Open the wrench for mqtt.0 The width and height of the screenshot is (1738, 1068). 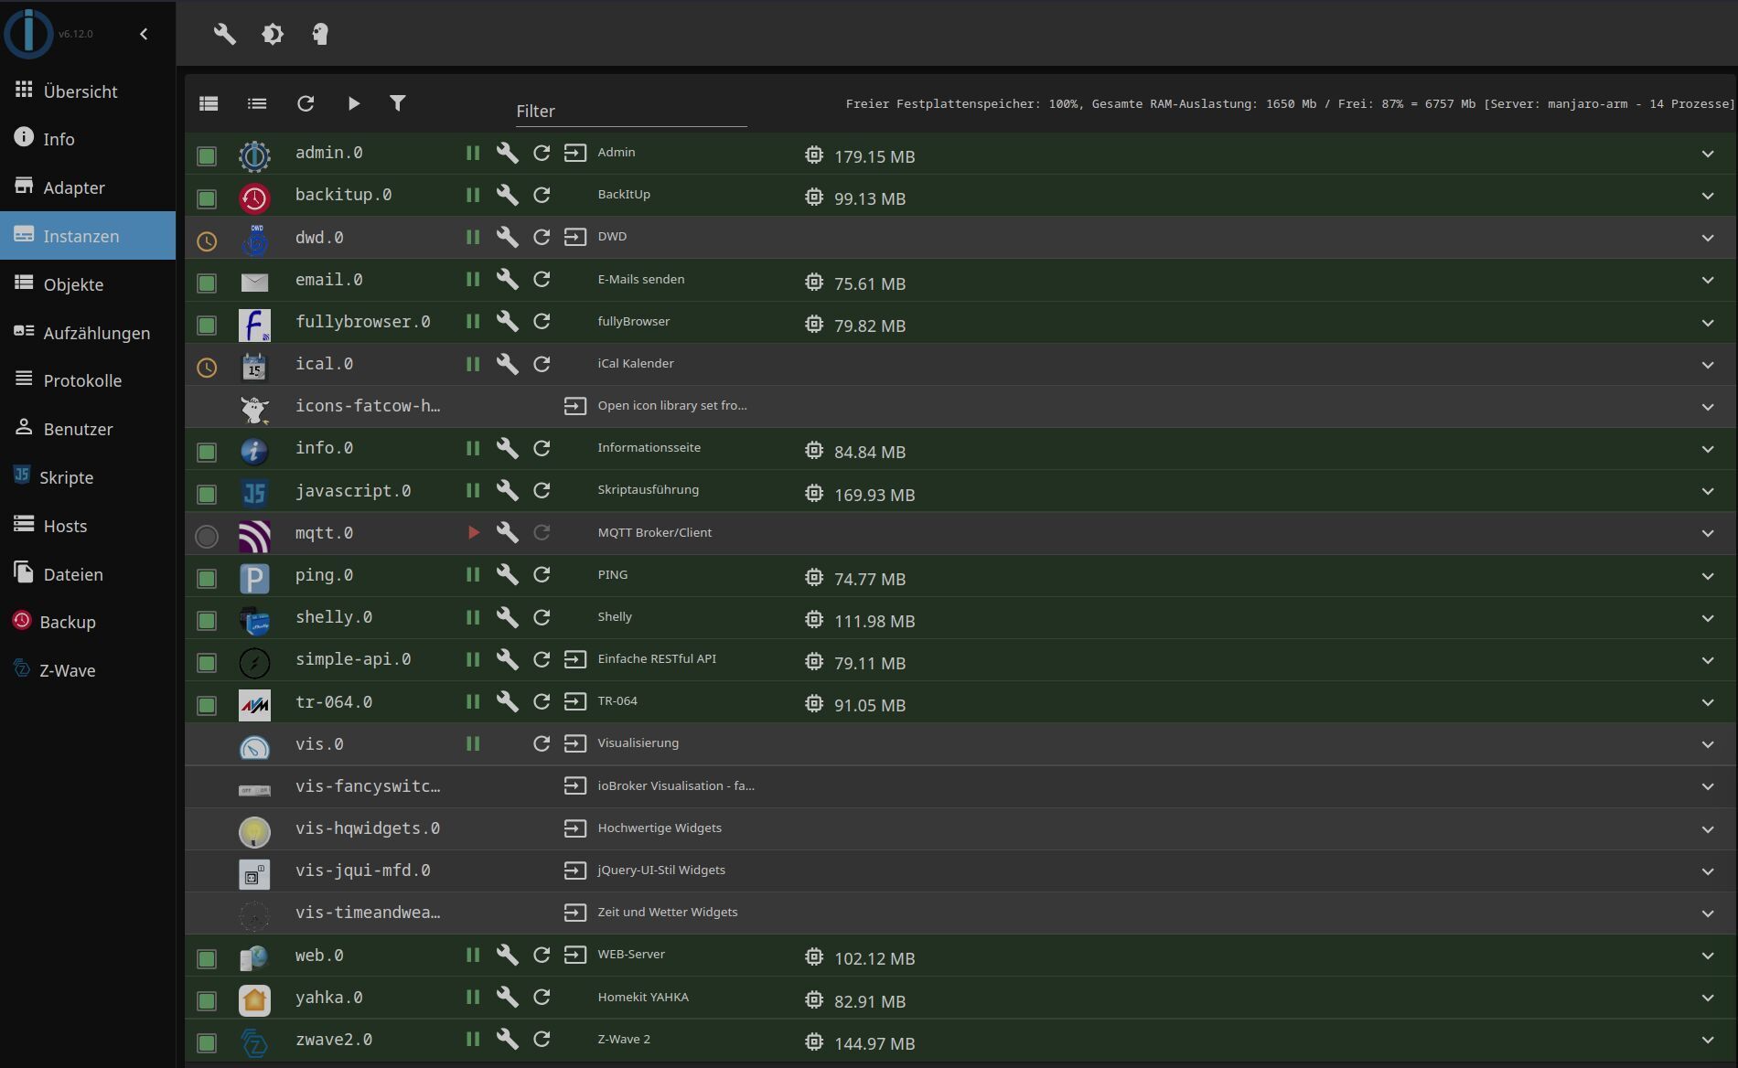[x=507, y=532]
